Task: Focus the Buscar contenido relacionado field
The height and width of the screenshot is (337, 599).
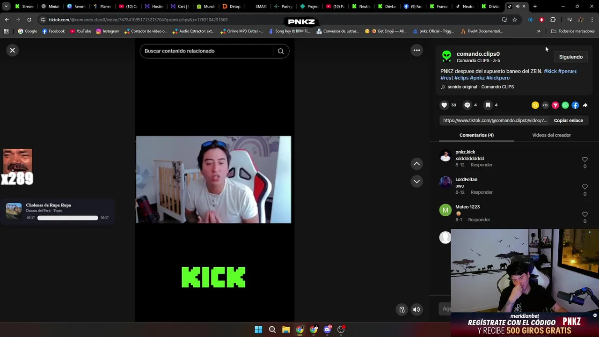Action: tap(206, 51)
